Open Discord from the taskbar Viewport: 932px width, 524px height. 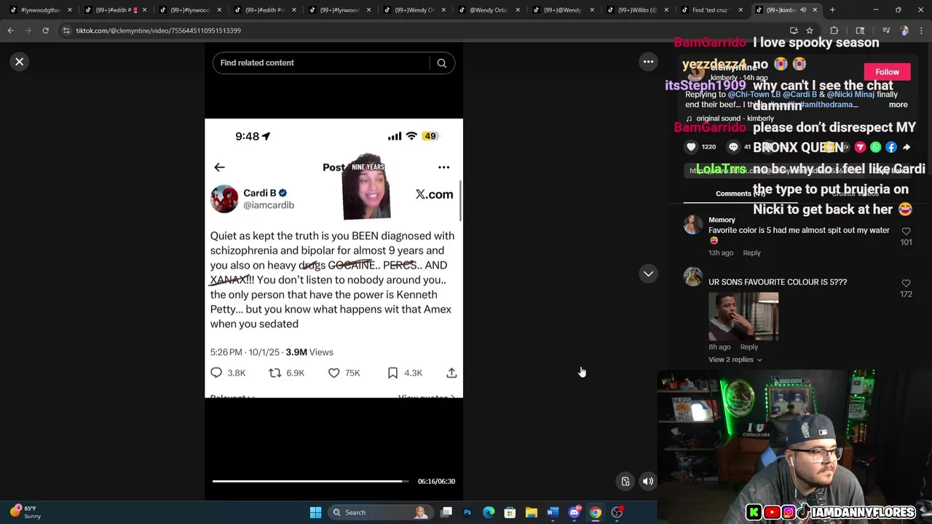(x=574, y=512)
